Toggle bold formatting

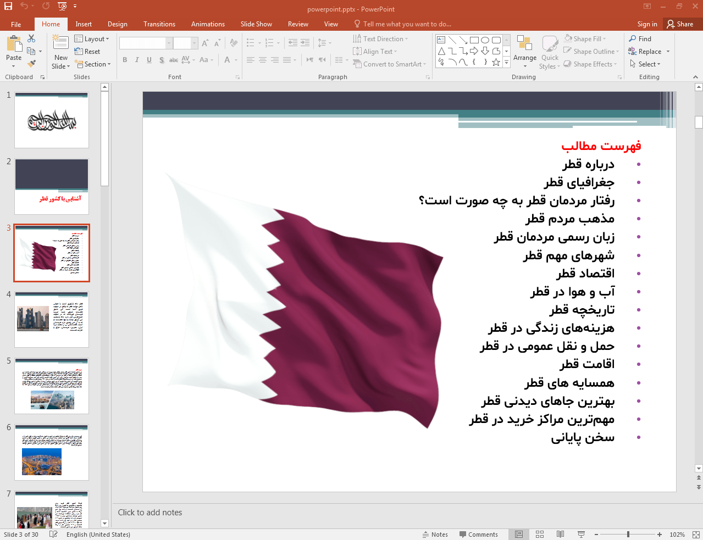tap(125, 60)
